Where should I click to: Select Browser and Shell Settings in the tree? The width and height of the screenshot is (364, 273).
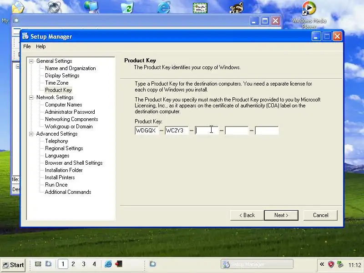coord(74,163)
